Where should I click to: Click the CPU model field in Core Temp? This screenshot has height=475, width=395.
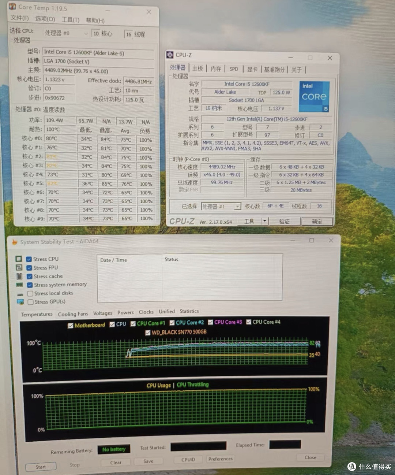click(98, 53)
